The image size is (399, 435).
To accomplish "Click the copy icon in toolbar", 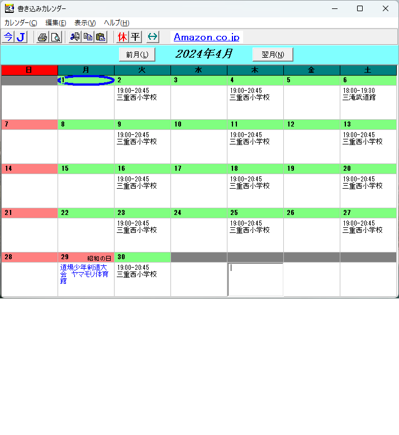I will [x=88, y=37].
